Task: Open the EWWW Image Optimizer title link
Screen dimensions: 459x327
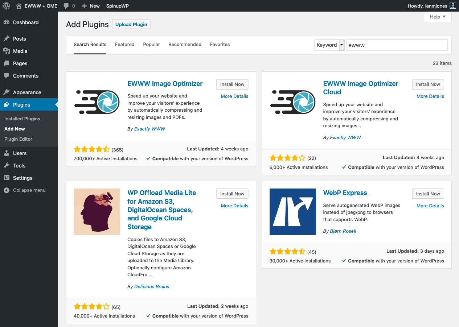Action: click(x=165, y=84)
